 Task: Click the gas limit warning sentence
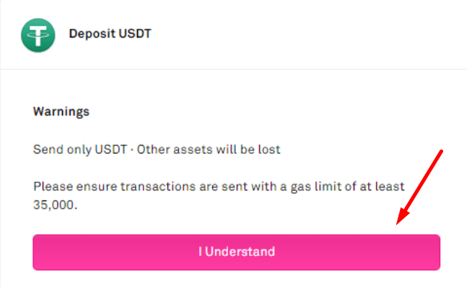coord(219,195)
